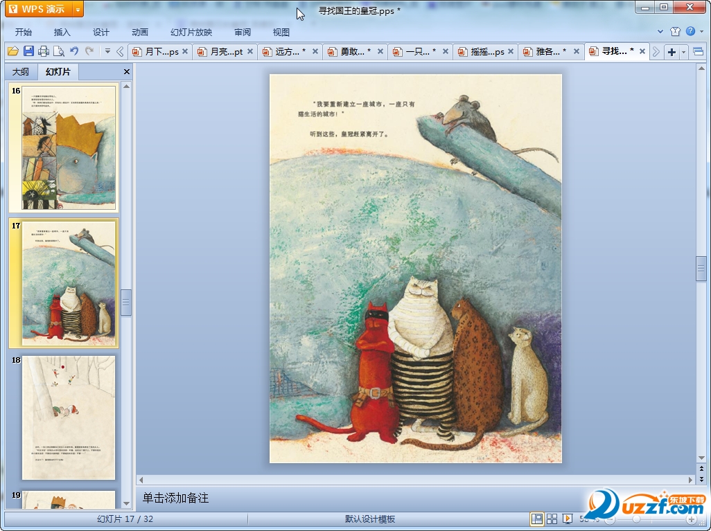
Task: Close the 月下...ps document tab
Action: coord(185,52)
